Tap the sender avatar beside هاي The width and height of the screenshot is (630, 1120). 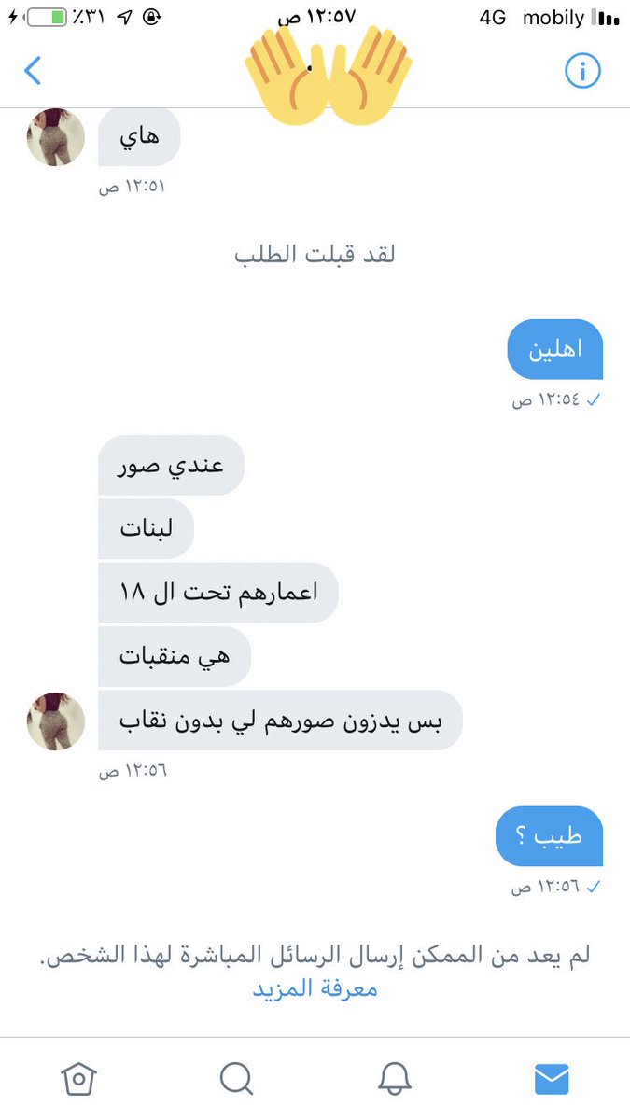click(56, 136)
